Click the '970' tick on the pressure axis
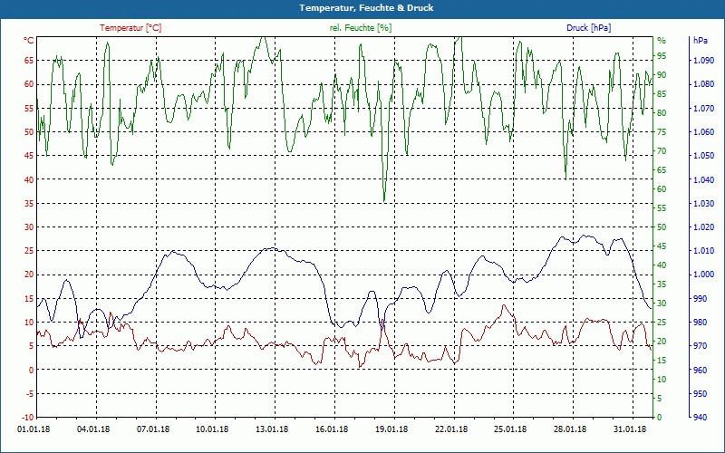This screenshot has height=453, width=725. (x=700, y=346)
